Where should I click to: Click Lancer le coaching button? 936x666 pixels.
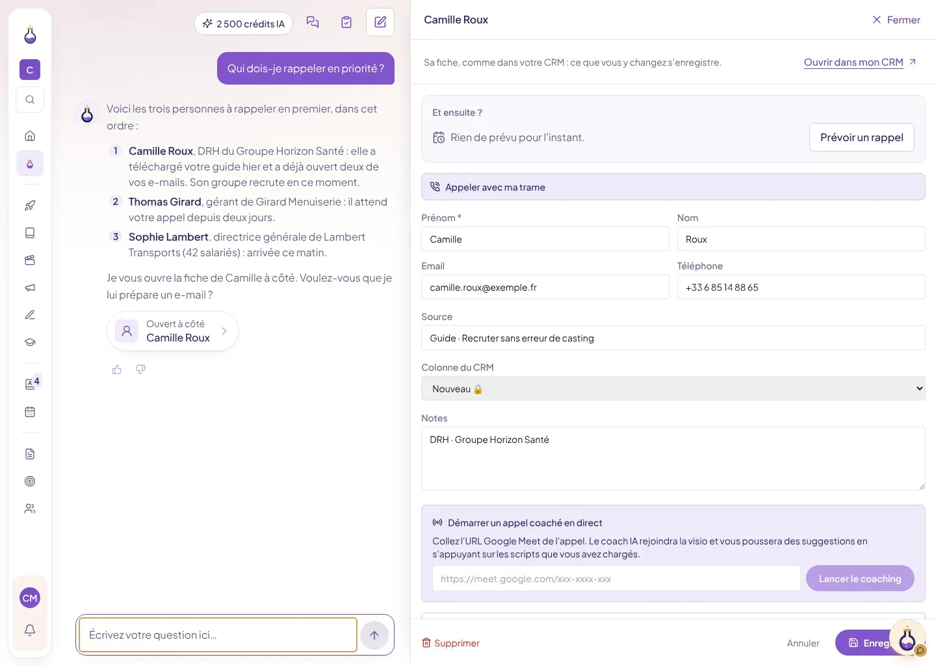click(860, 578)
